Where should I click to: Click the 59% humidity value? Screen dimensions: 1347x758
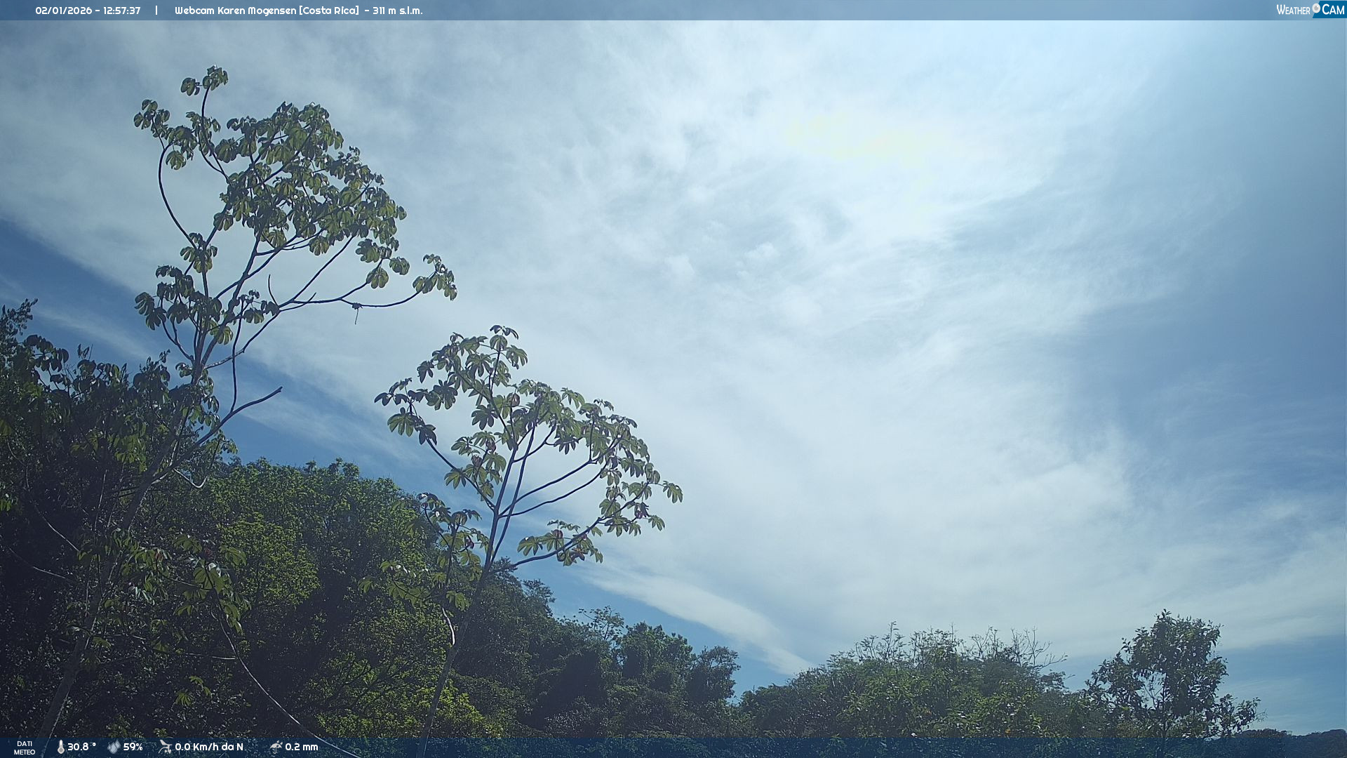[x=133, y=747]
